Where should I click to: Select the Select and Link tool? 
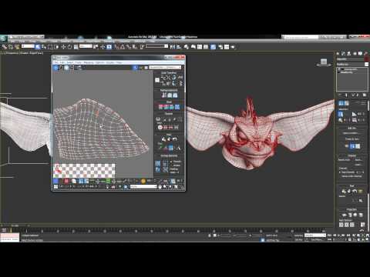pos(5,47)
